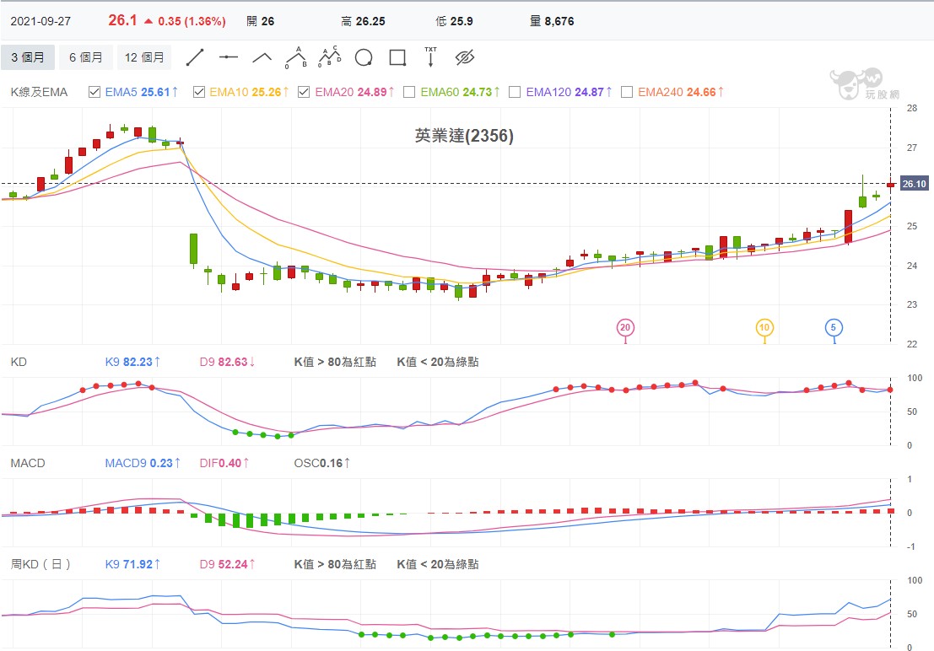
Task: Click the K線及EMA label
Action: point(39,92)
